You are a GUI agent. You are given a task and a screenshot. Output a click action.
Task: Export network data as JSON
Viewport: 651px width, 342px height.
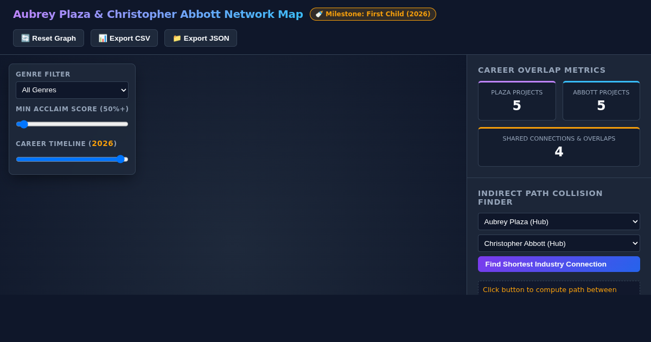(201, 38)
